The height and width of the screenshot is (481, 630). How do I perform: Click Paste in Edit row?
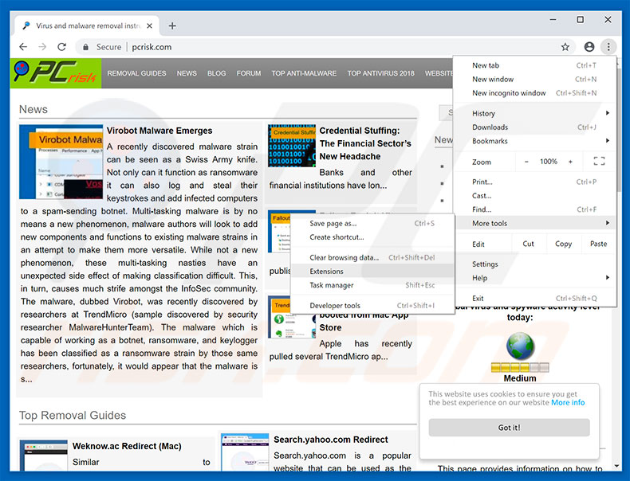(x=598, y=244)
